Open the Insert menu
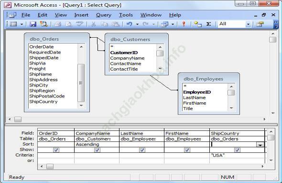Screen dimensions: 282x183 81,15
